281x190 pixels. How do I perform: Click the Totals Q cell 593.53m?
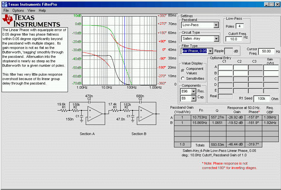tap(217, 145)
